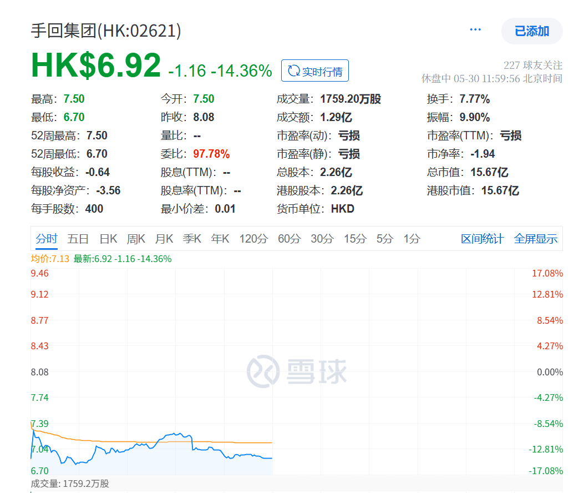
Task: Click the 0.00% axis percentage label
Action: coord(550,372)
